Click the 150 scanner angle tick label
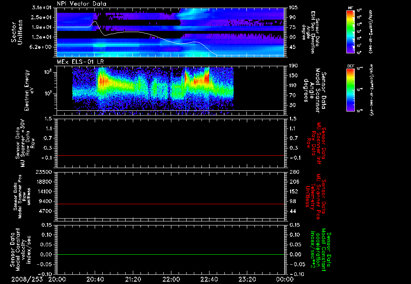Screen dimensions: 411x284 pyautogui.click(x=293, y=75)
